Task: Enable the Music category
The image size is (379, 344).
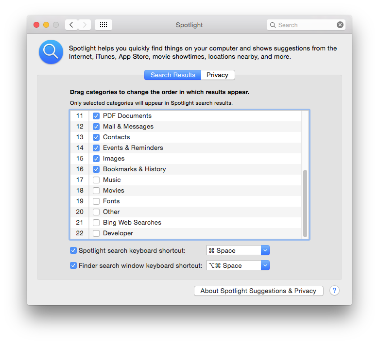Action: pos(96,180)
